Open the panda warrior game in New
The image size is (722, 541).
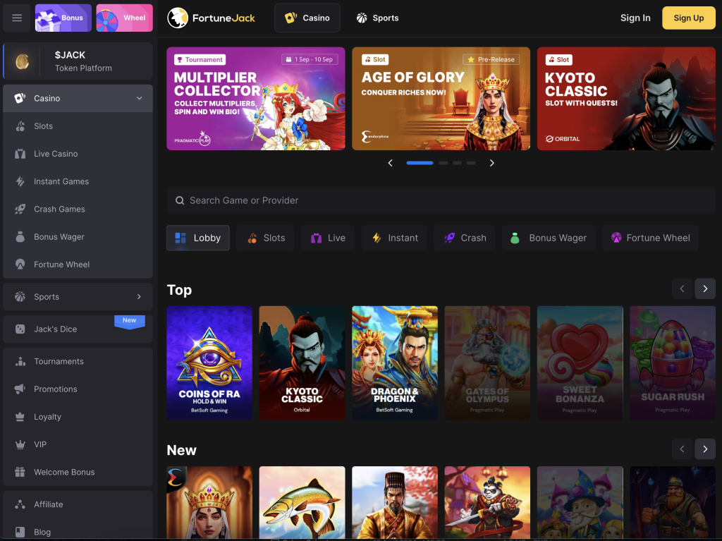[x=487, y=503]
